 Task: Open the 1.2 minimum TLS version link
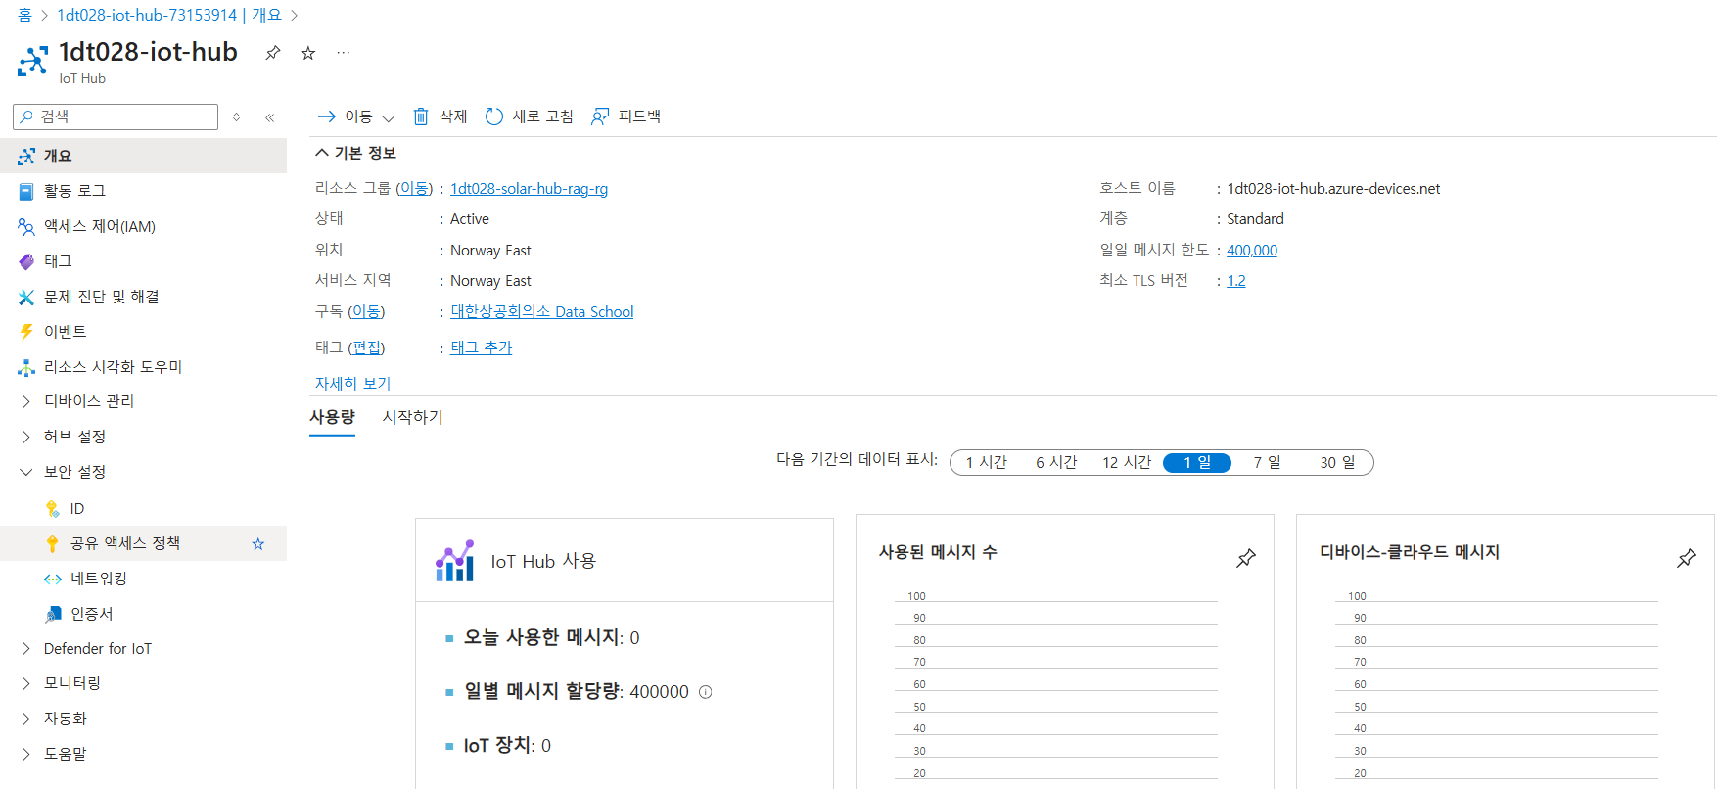pos(1236,281)
